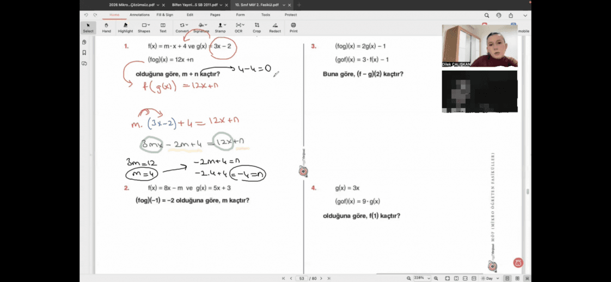Open the bookmarks panel in left sidebar
This screenshot has height=282, width=611.
pyautogui.click(x=84, y=53)
